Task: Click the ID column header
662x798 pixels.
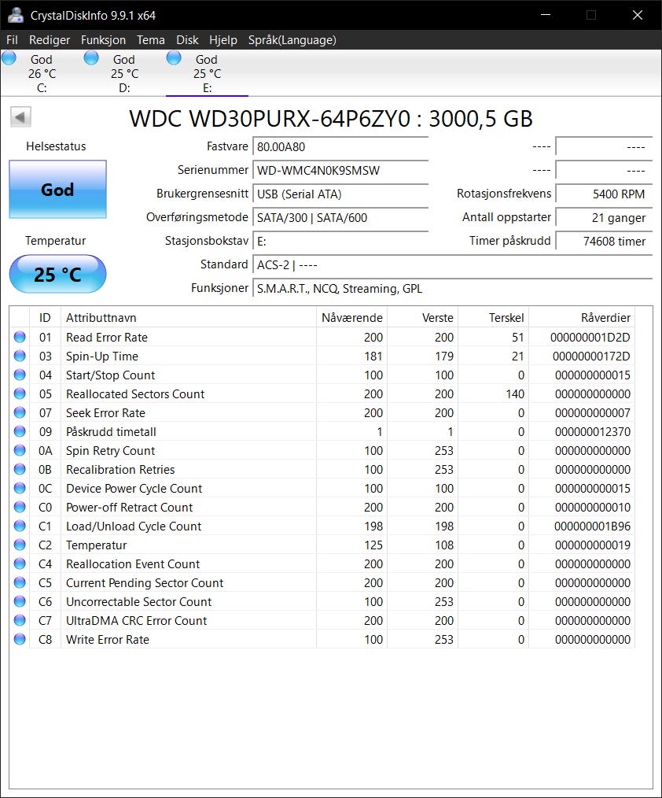Action: (45, 318)
